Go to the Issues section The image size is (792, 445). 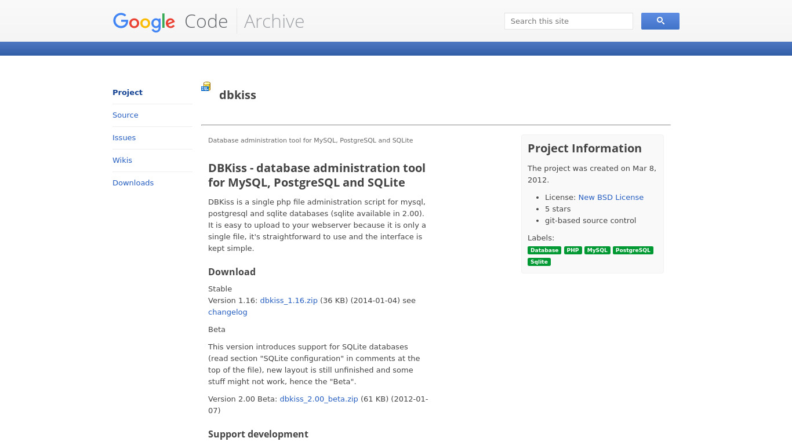124,138
